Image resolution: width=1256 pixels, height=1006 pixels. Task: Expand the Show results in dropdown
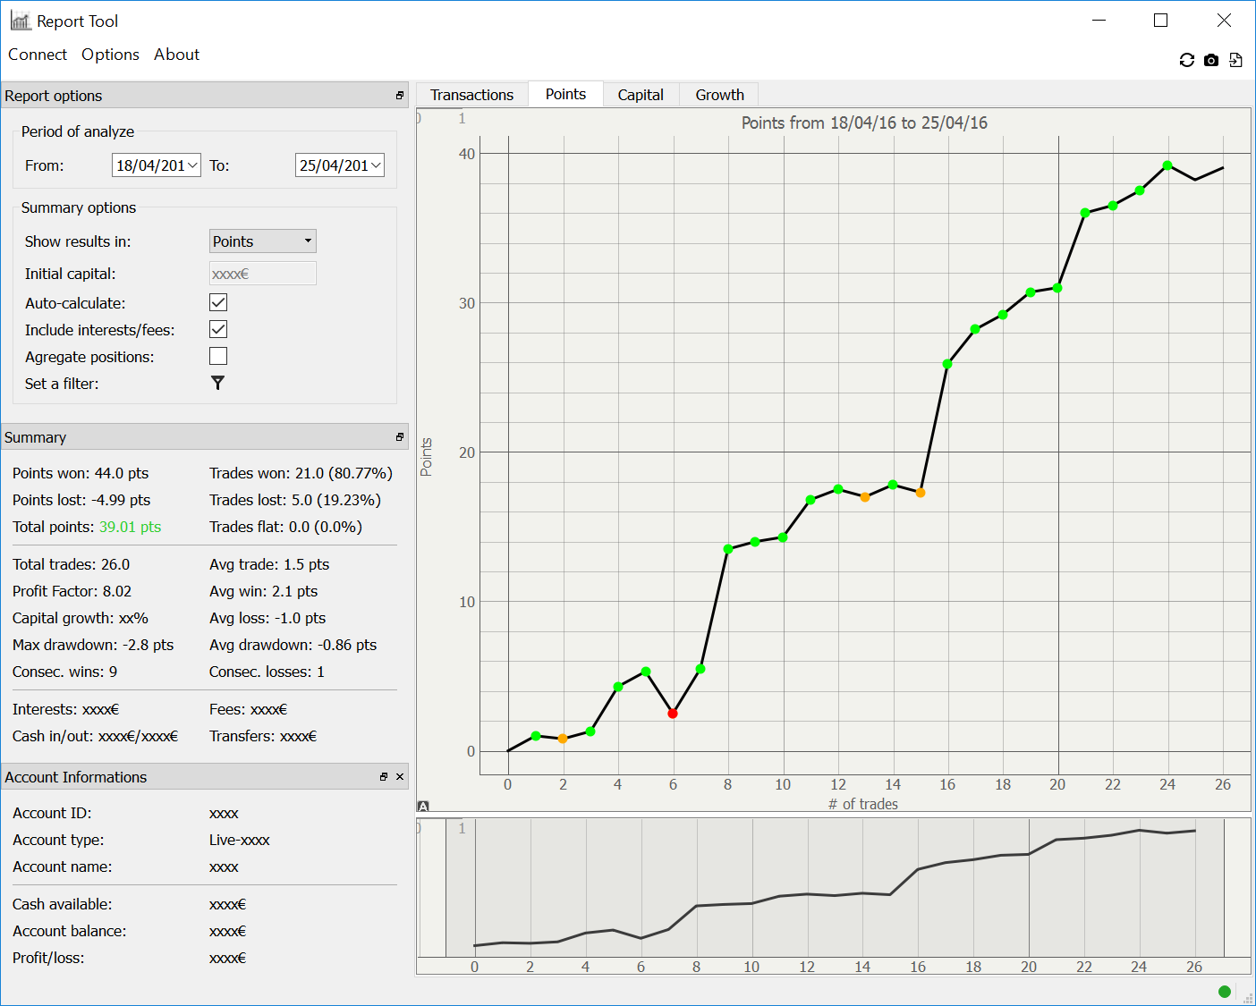pos(262,241)
